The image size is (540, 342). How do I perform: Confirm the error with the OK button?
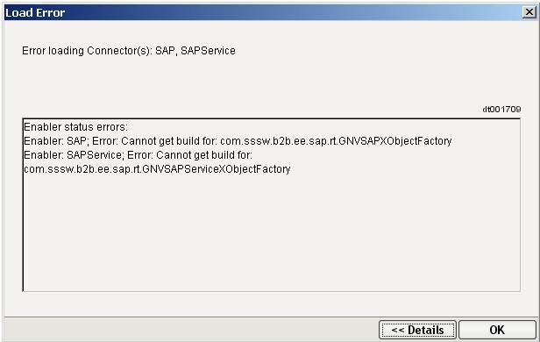[497, 330]
